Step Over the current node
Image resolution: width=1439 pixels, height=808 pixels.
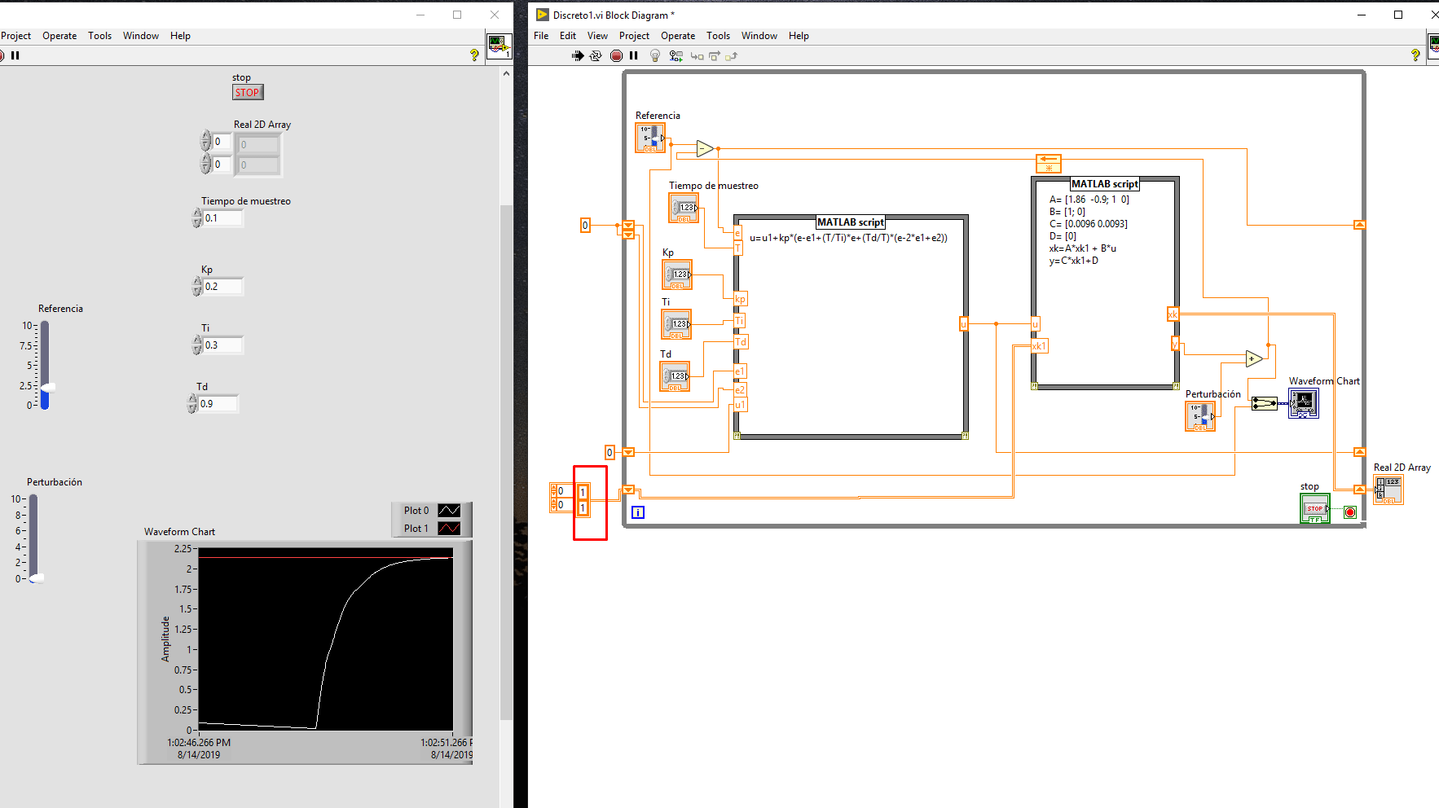pos(715,55)
